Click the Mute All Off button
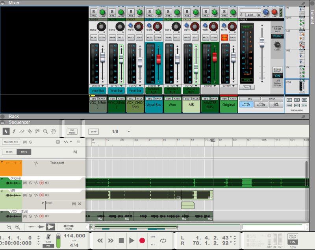This screenshot has height=250, width=315. pyautogui.click(x=246, y=104)
